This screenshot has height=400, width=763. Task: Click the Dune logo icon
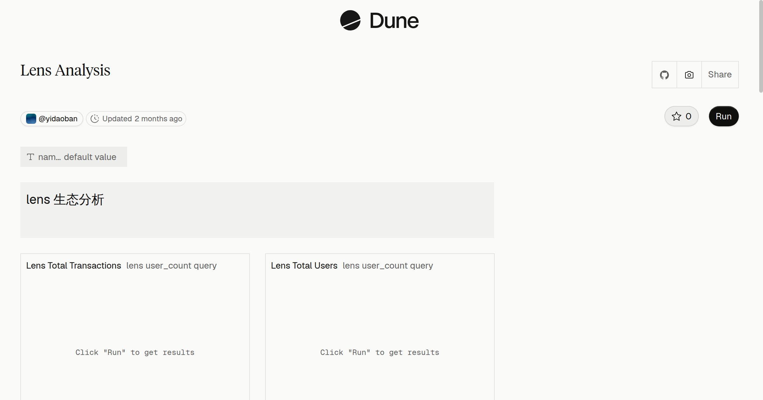[x=350, y=20]
